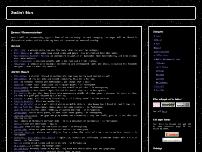Open the 3blue1brown channel link

(20, 76)
